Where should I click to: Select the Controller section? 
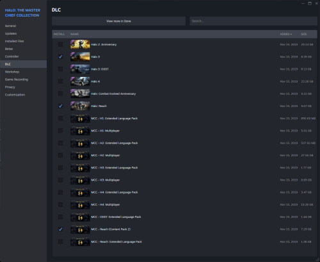coord(23,56)
